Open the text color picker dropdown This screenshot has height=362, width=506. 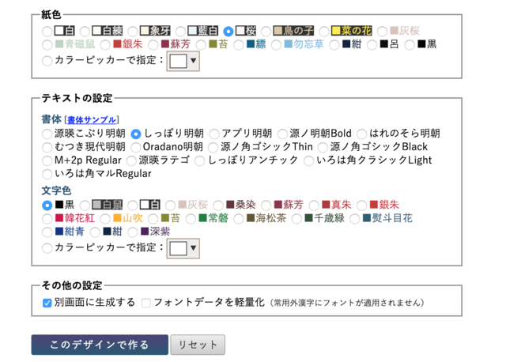click(x=184, y=248)
